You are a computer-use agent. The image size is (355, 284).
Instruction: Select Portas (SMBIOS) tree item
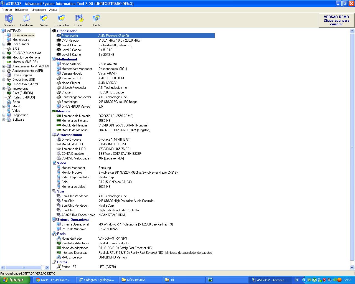(24, 97)
